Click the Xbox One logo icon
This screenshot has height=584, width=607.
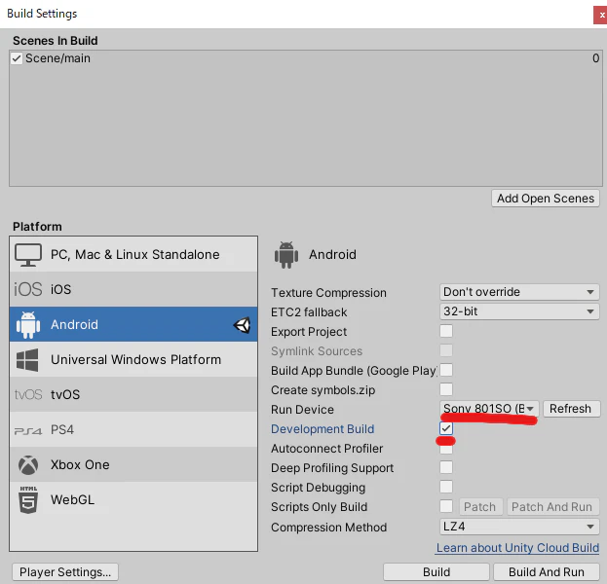click(28, 465)
